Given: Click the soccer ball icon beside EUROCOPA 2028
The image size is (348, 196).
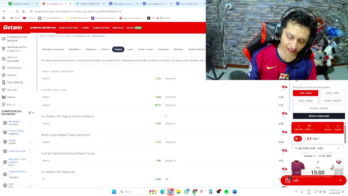Looking at the screenshot, I should [5, 151].
